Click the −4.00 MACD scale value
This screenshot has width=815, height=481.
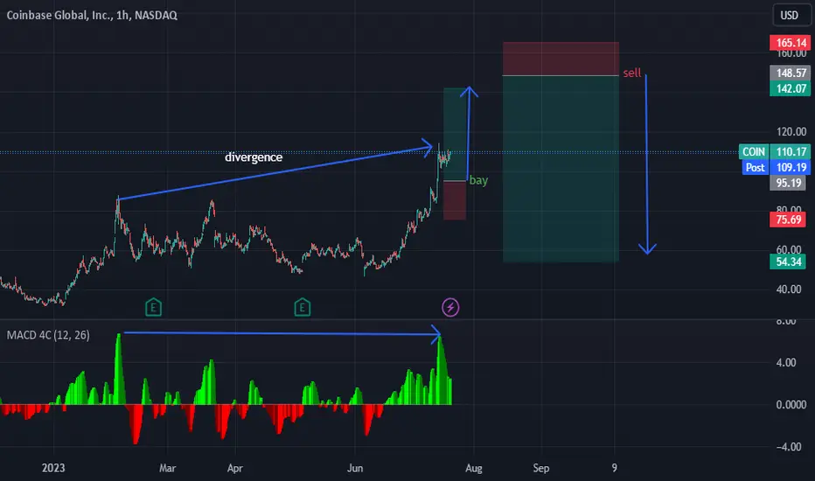coord(789,447)
